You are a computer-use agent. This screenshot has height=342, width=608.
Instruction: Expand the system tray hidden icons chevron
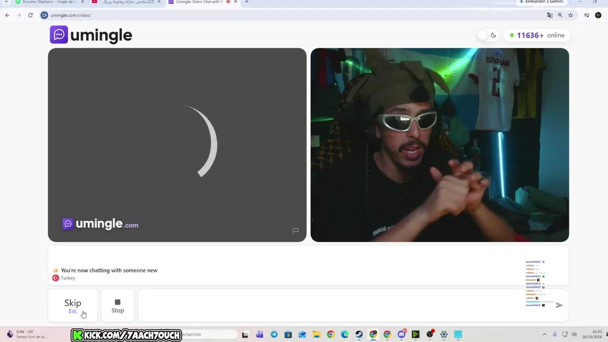[544, 334]
